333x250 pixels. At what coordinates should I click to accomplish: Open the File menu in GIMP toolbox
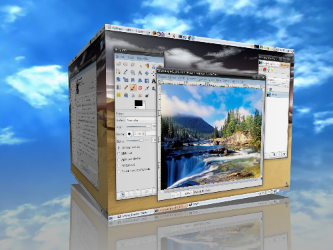tap(119, 57)
